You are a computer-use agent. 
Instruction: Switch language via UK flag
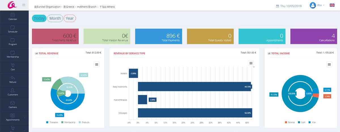(x=332, y=5)
